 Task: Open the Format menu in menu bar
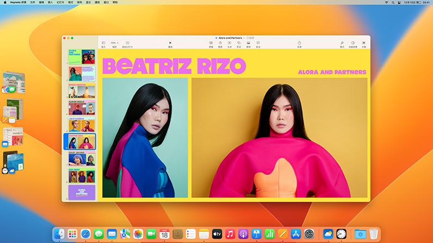pyautogui.click(x=71, y=2)
